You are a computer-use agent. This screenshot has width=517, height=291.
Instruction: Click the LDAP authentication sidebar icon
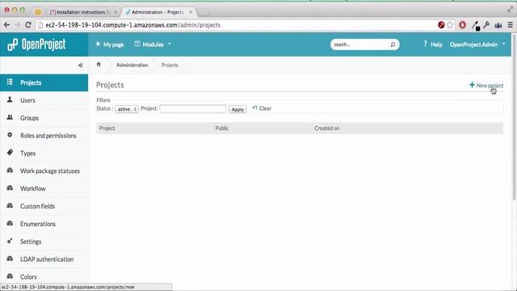click(10, 259)
